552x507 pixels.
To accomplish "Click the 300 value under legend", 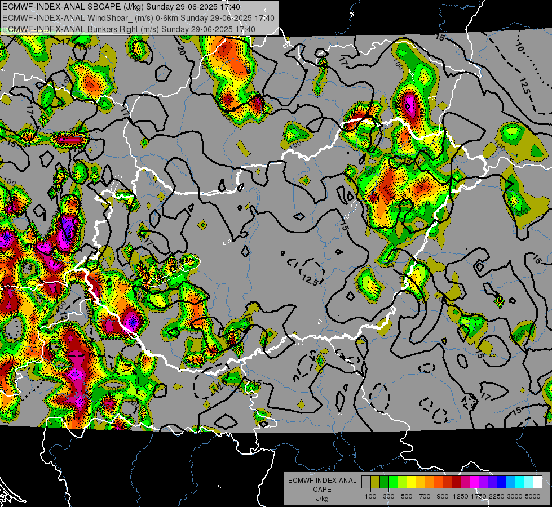I will point(388,496).
